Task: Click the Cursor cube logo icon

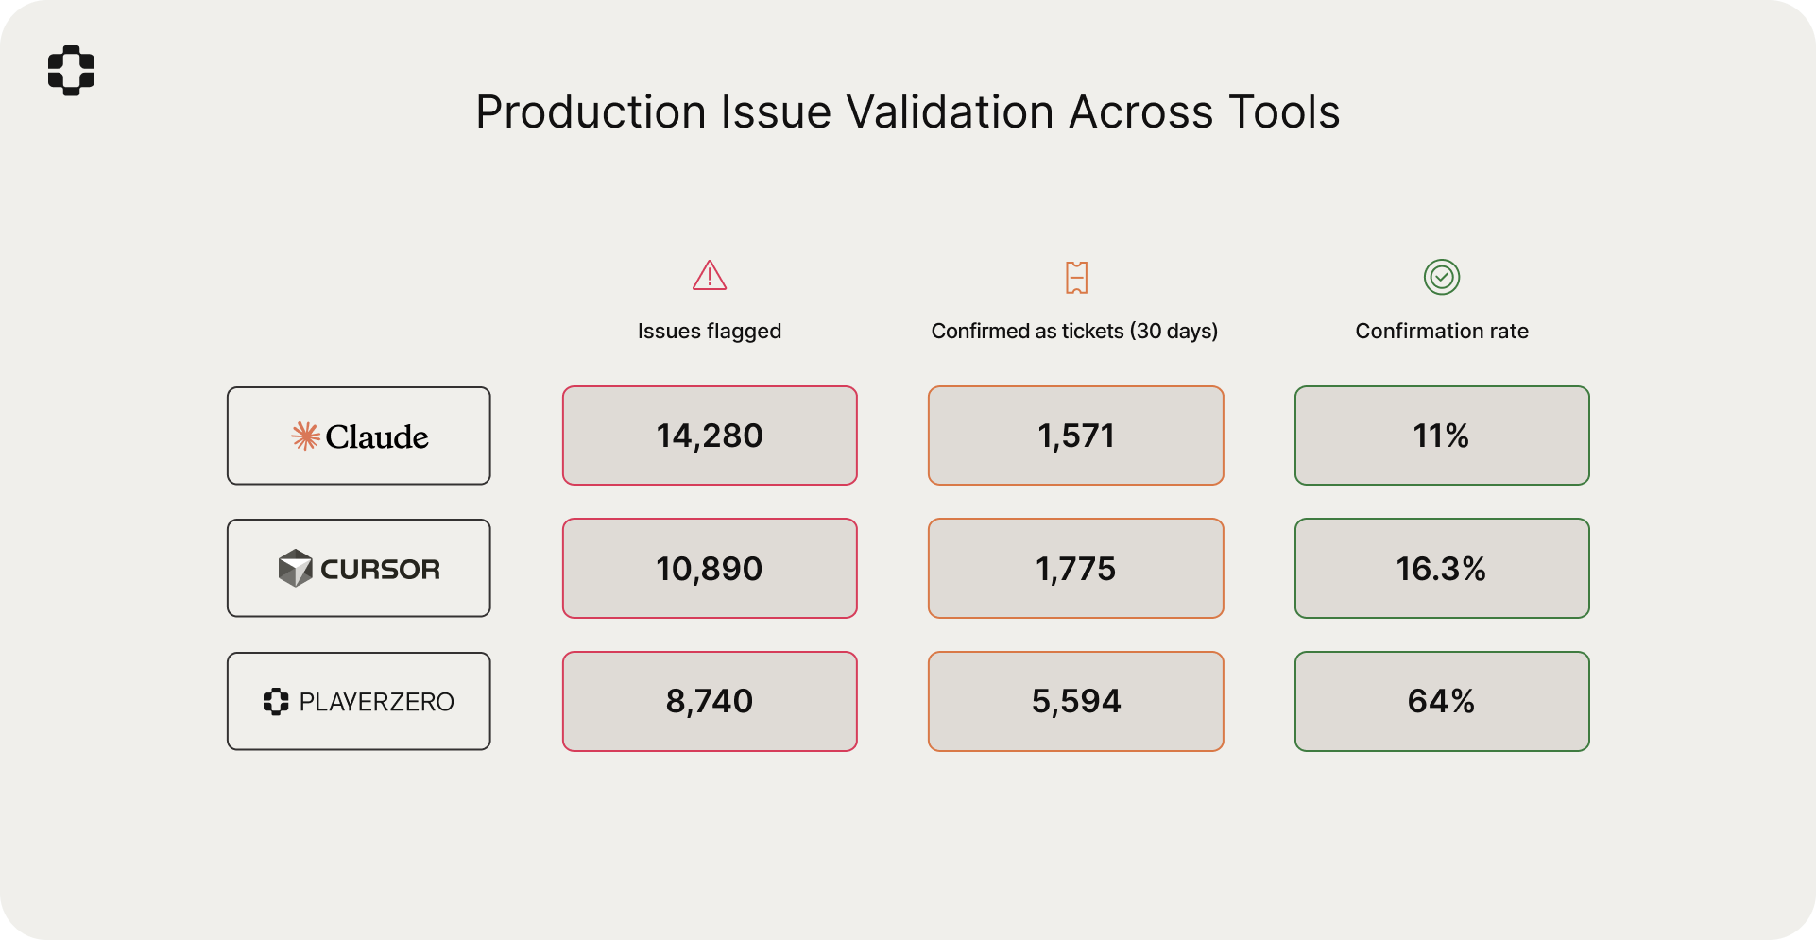Action: (295, 569)
